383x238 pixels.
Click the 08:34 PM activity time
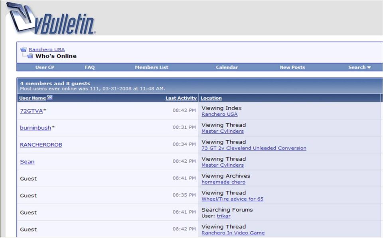tap(184, 144)
